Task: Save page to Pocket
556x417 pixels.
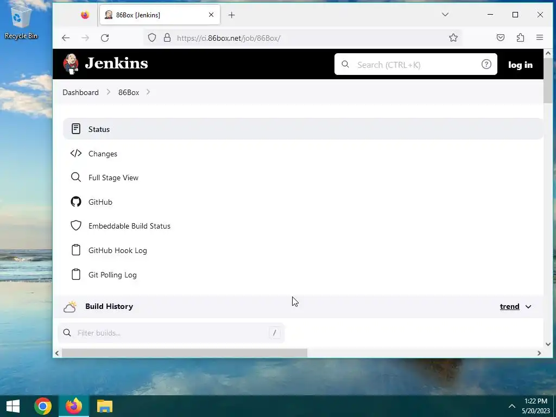Action: click(500, 37)
